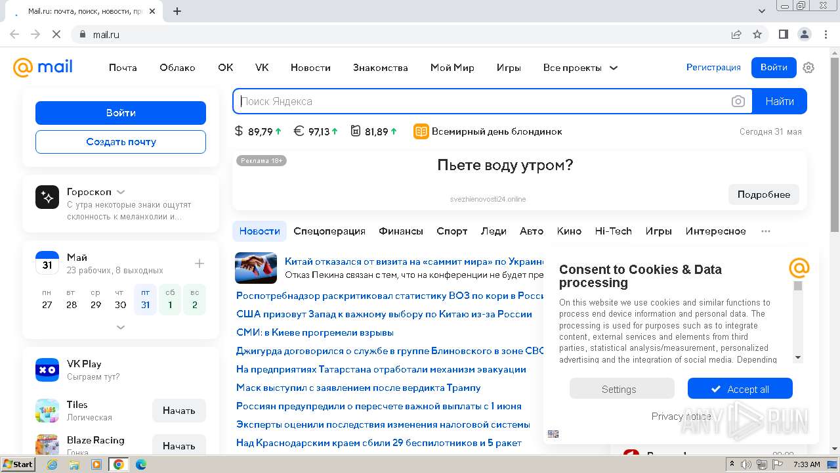Click the news thumbnail about China summit
The width and height of the screenshot is (840, 473).
(256, 267)
